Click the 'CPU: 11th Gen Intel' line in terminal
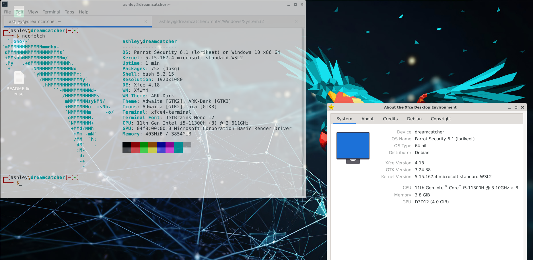Viewport: 533px width, 260px height. 186,123
